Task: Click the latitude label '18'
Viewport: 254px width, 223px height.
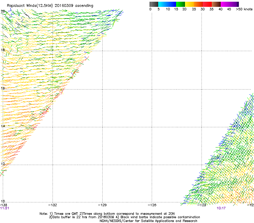Action: click(x=3, y=50)
